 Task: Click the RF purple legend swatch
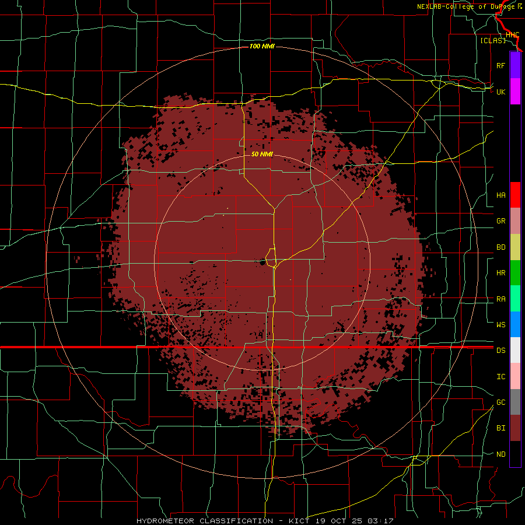515,65
